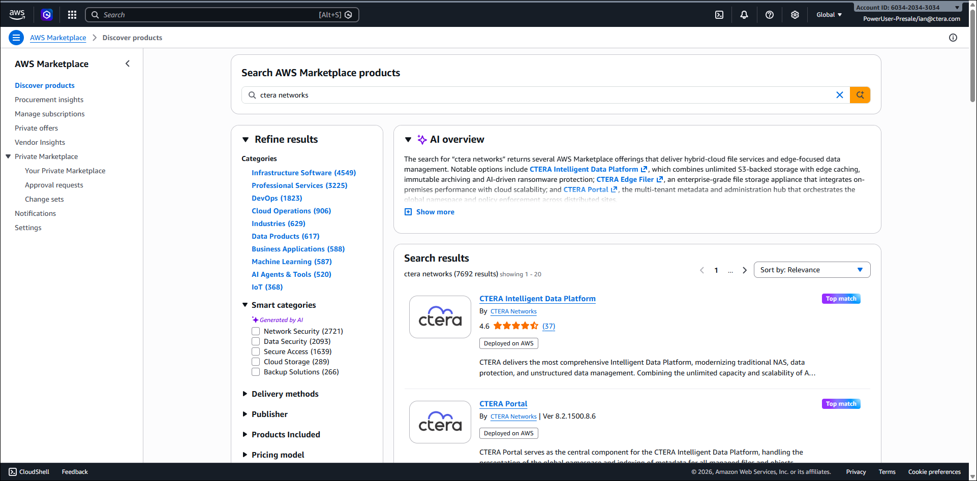Click the CTERA Portal logo thumbnail
Screen dimensions: 977x481
click(440, 422)
